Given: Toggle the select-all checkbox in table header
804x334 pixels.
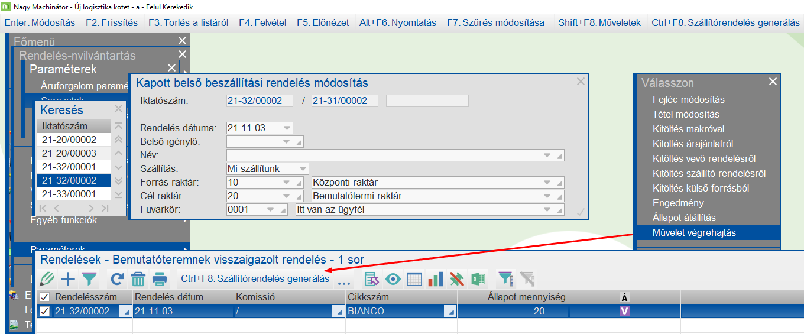Looking at the screenshot, I should (44, 297).
